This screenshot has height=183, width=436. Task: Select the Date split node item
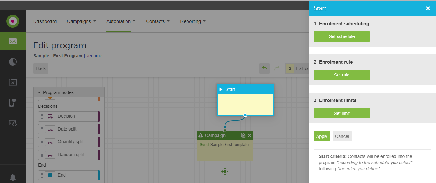point(67,129)
